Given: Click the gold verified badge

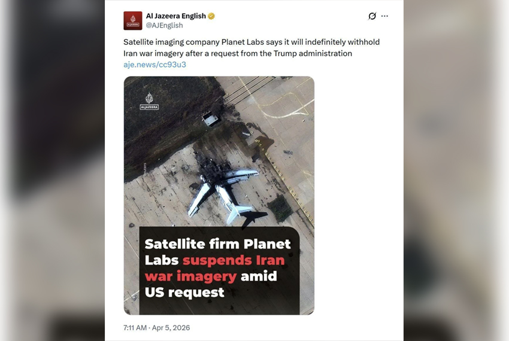Looking at the screenshot, I should click(211, 16).
